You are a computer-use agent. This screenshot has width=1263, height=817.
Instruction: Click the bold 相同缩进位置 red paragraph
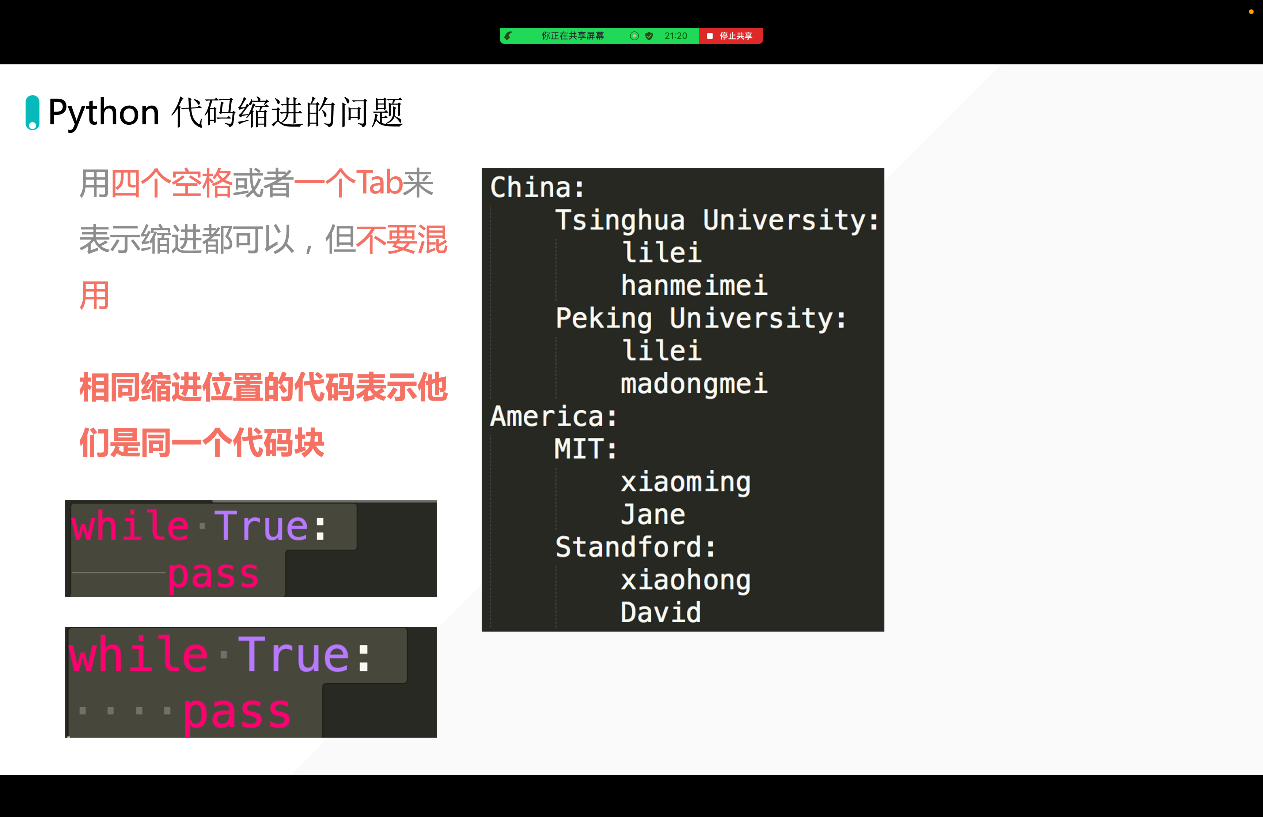tap(263, 415)
